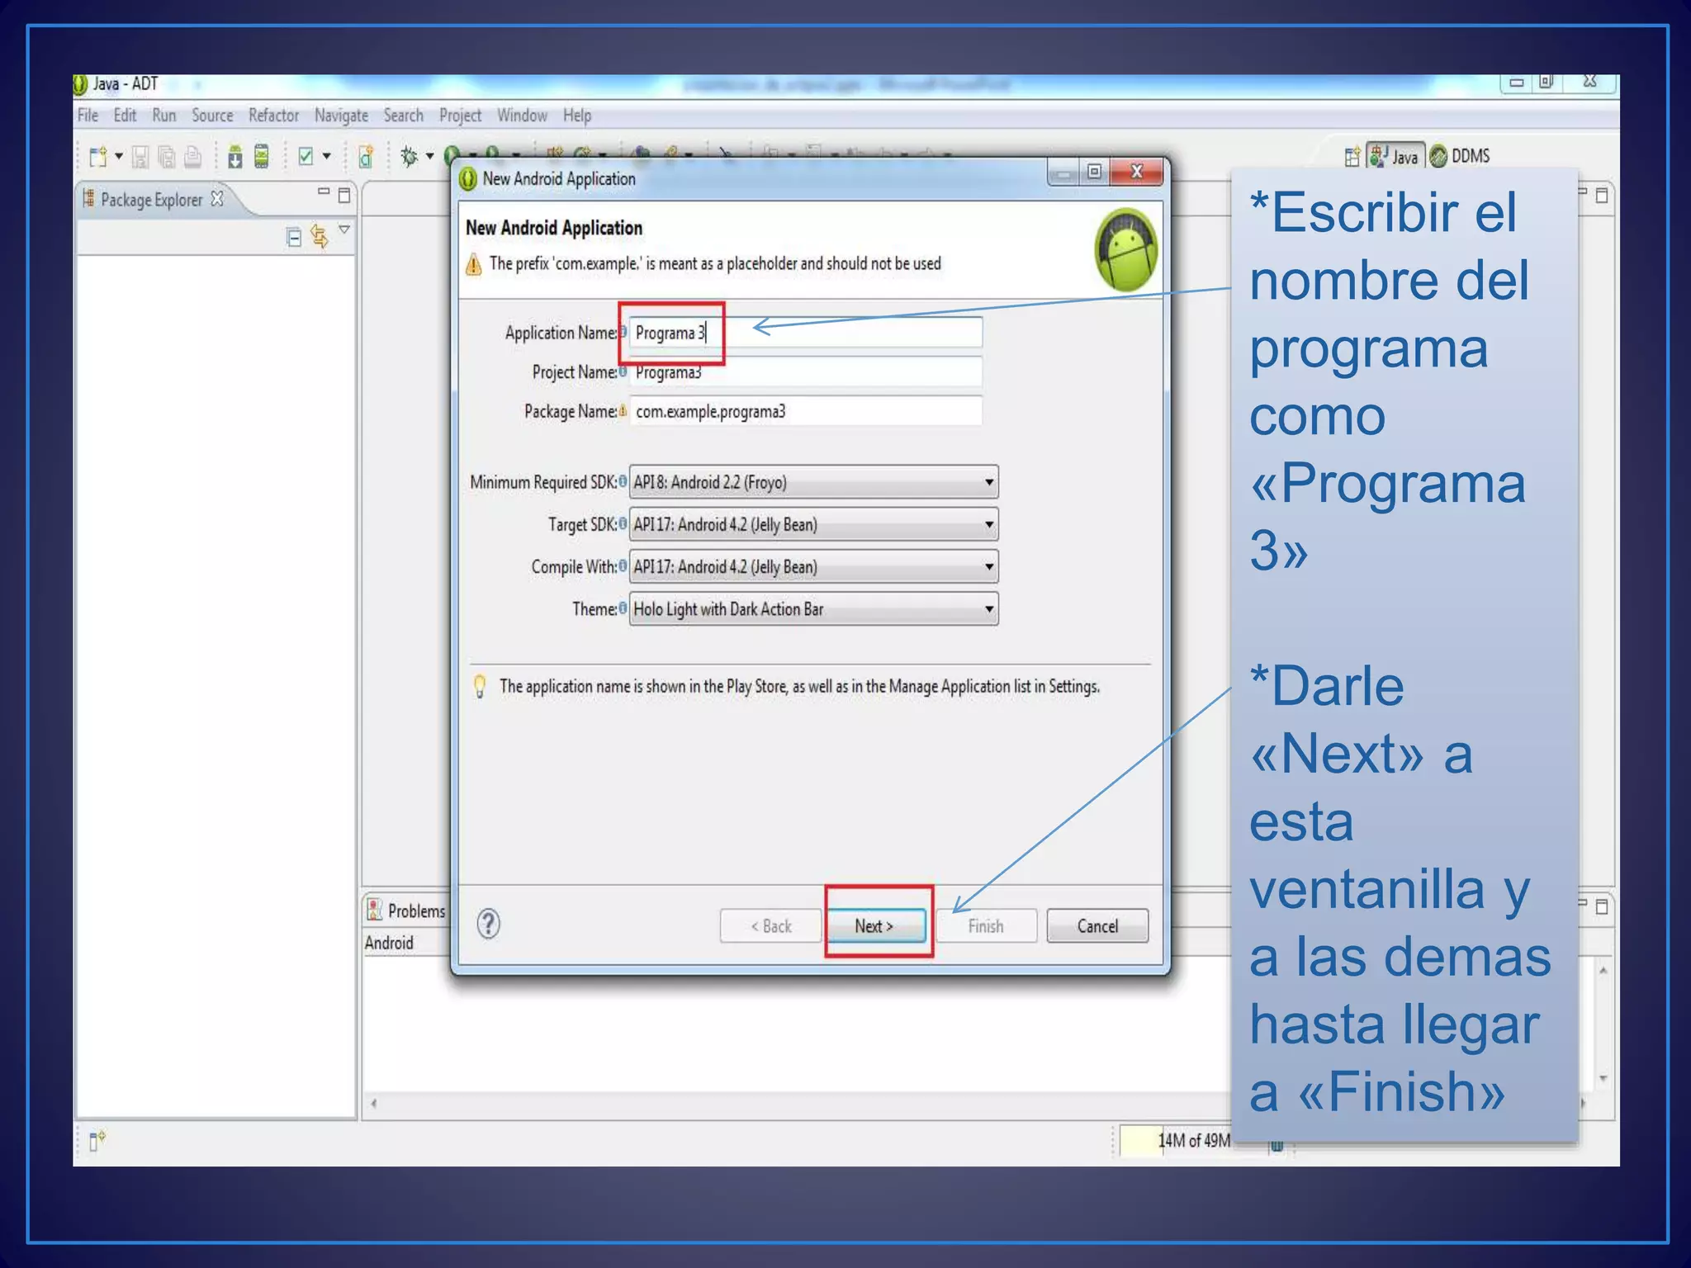Click the info icon beside Theme

pos(623,607)
